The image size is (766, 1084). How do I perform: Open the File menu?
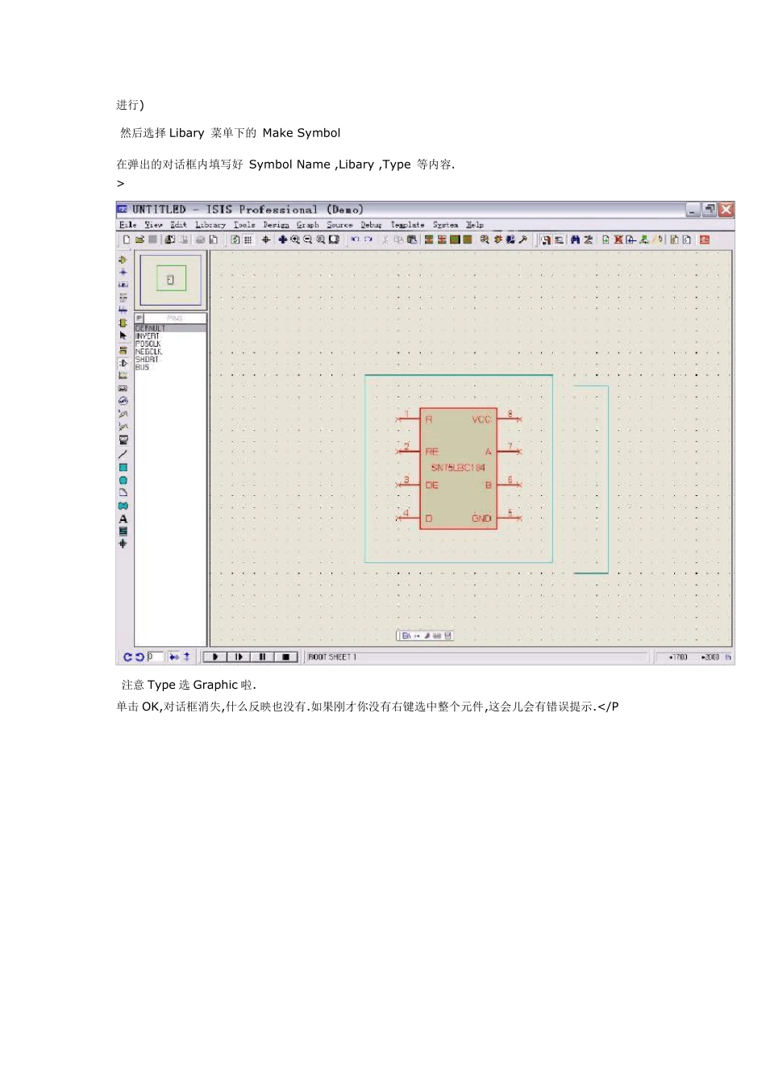127,225
